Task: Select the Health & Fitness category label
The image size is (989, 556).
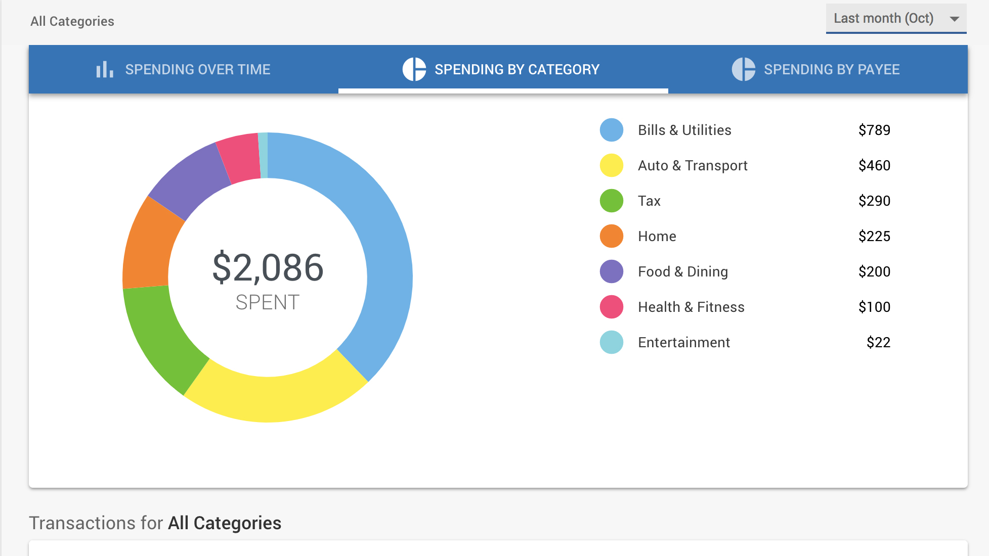Action: coord(691,307)
